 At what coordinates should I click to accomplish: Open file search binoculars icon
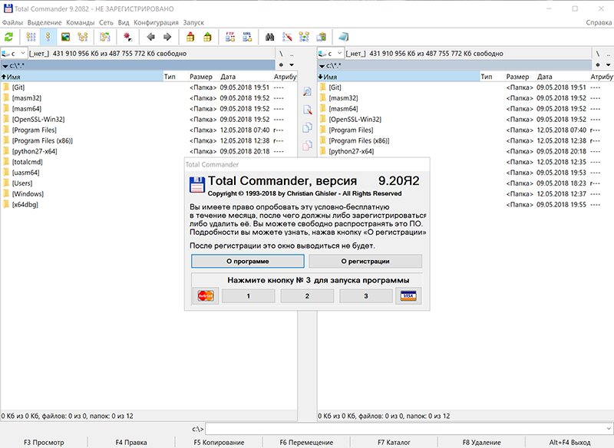click(269, 37)
